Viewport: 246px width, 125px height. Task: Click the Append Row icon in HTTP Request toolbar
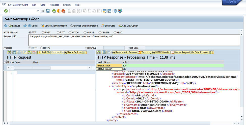click(x=30, y=52)
